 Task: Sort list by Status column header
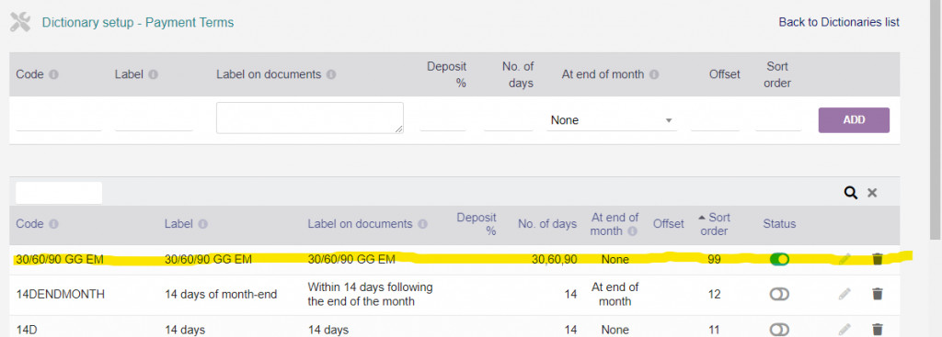click(779, 224)
